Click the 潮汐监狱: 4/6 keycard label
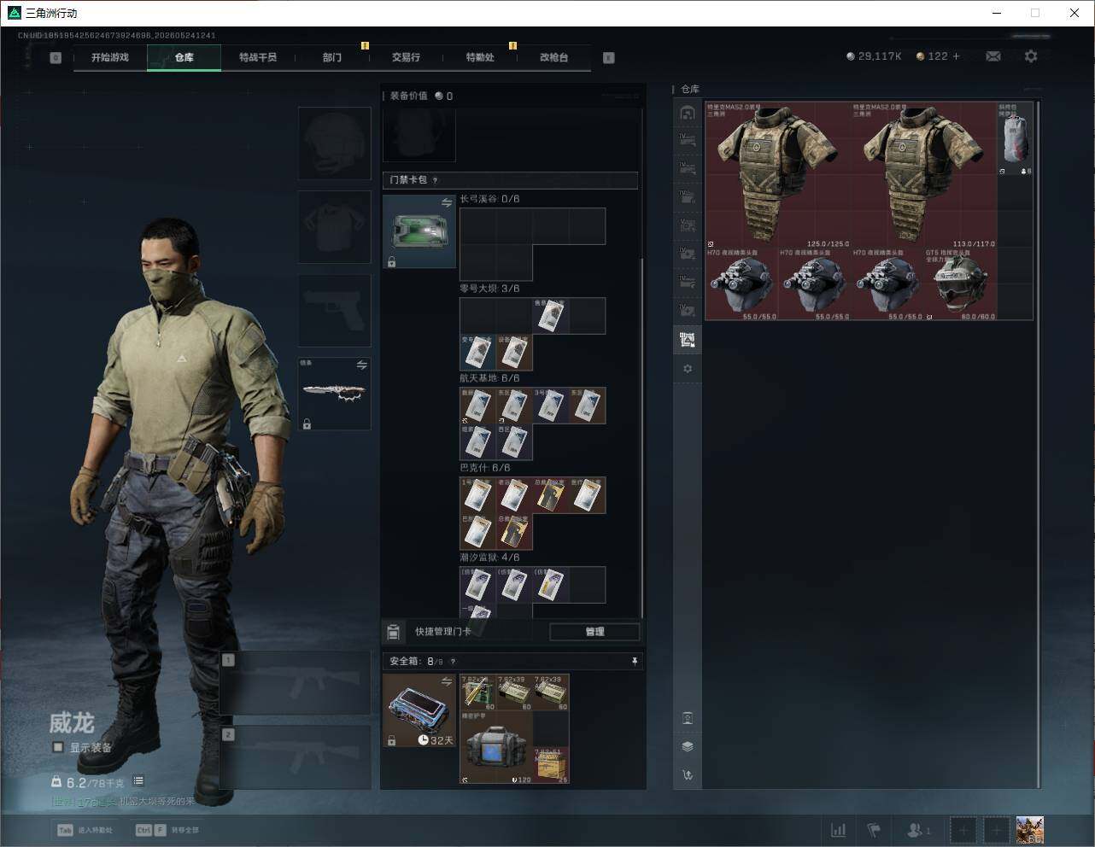 (489, 558)
